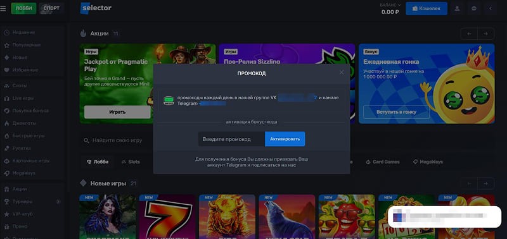The height and width of the screenshot is (239, 507).
Task: Go to next Акции slide
Action: [485, 34]
